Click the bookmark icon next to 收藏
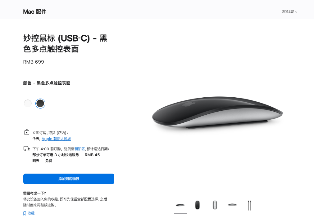The width and height of the screenshot is (314, 217). tap(25, 213)
